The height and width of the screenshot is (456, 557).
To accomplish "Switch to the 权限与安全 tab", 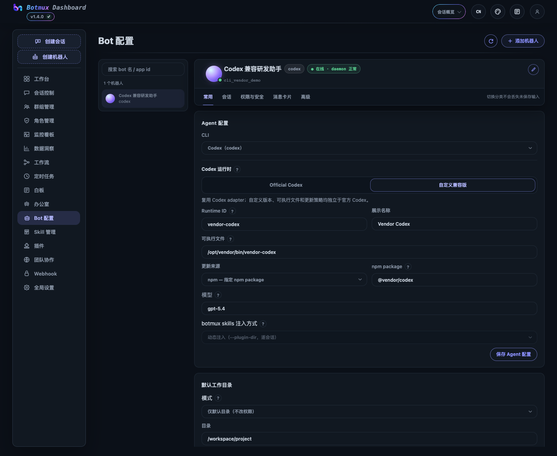I will [252, 97].
